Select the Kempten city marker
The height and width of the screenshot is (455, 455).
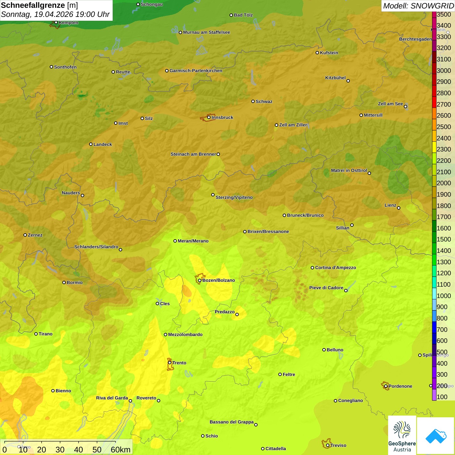point(56,22)
